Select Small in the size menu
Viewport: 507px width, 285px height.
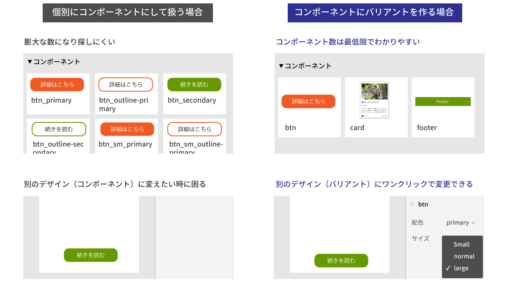[x=461, y=244]
